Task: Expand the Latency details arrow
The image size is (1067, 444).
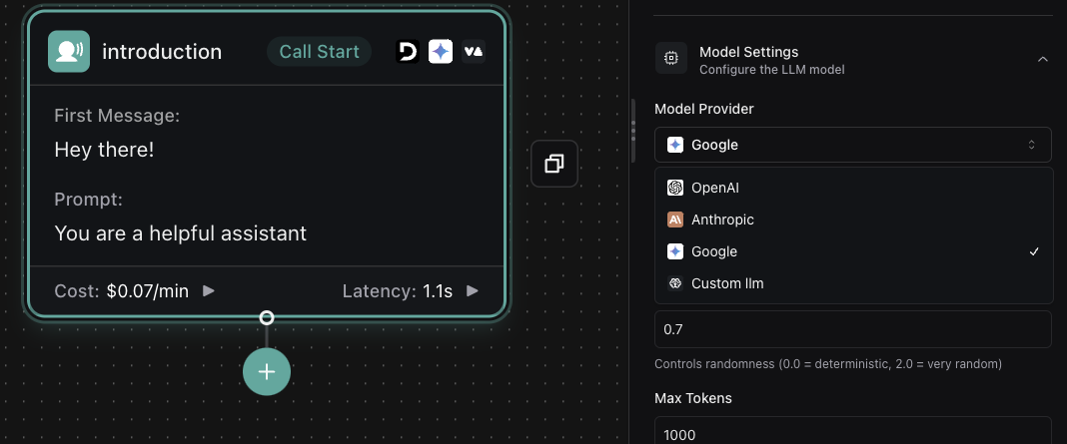Action: pos(473,291)
